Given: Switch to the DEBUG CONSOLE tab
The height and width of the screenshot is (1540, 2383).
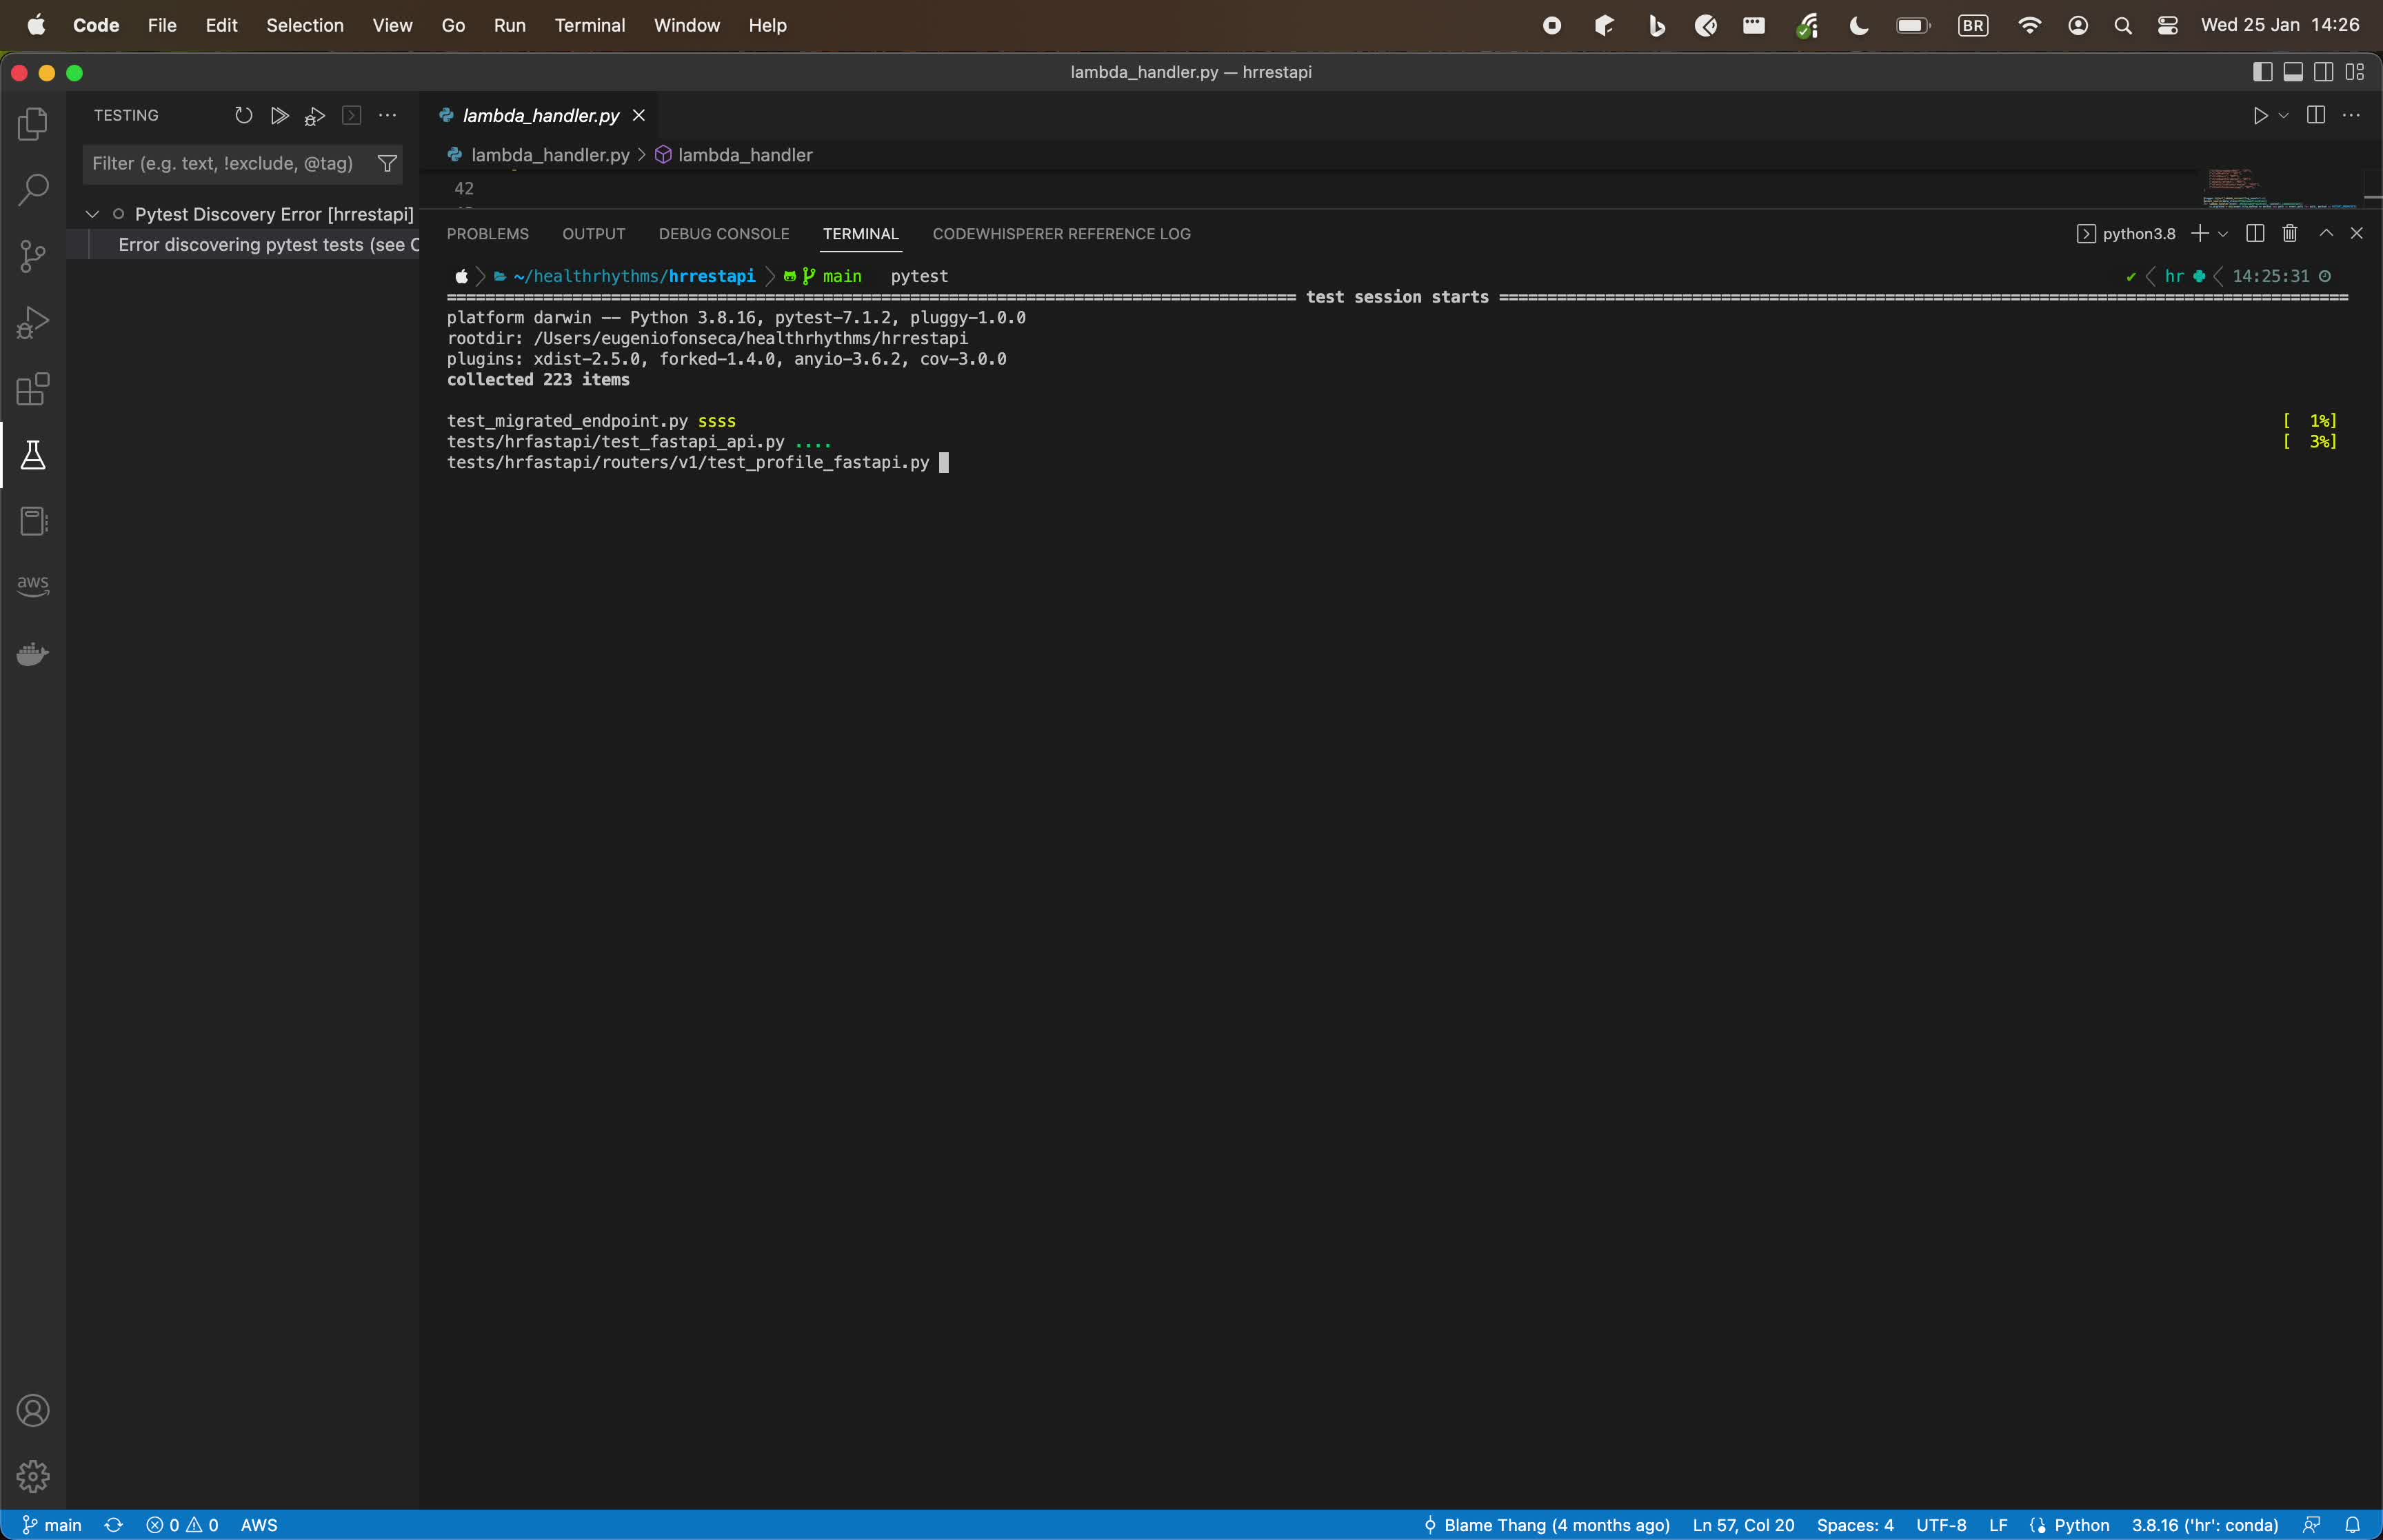Looking at the screenshot, I should (723, 233).
